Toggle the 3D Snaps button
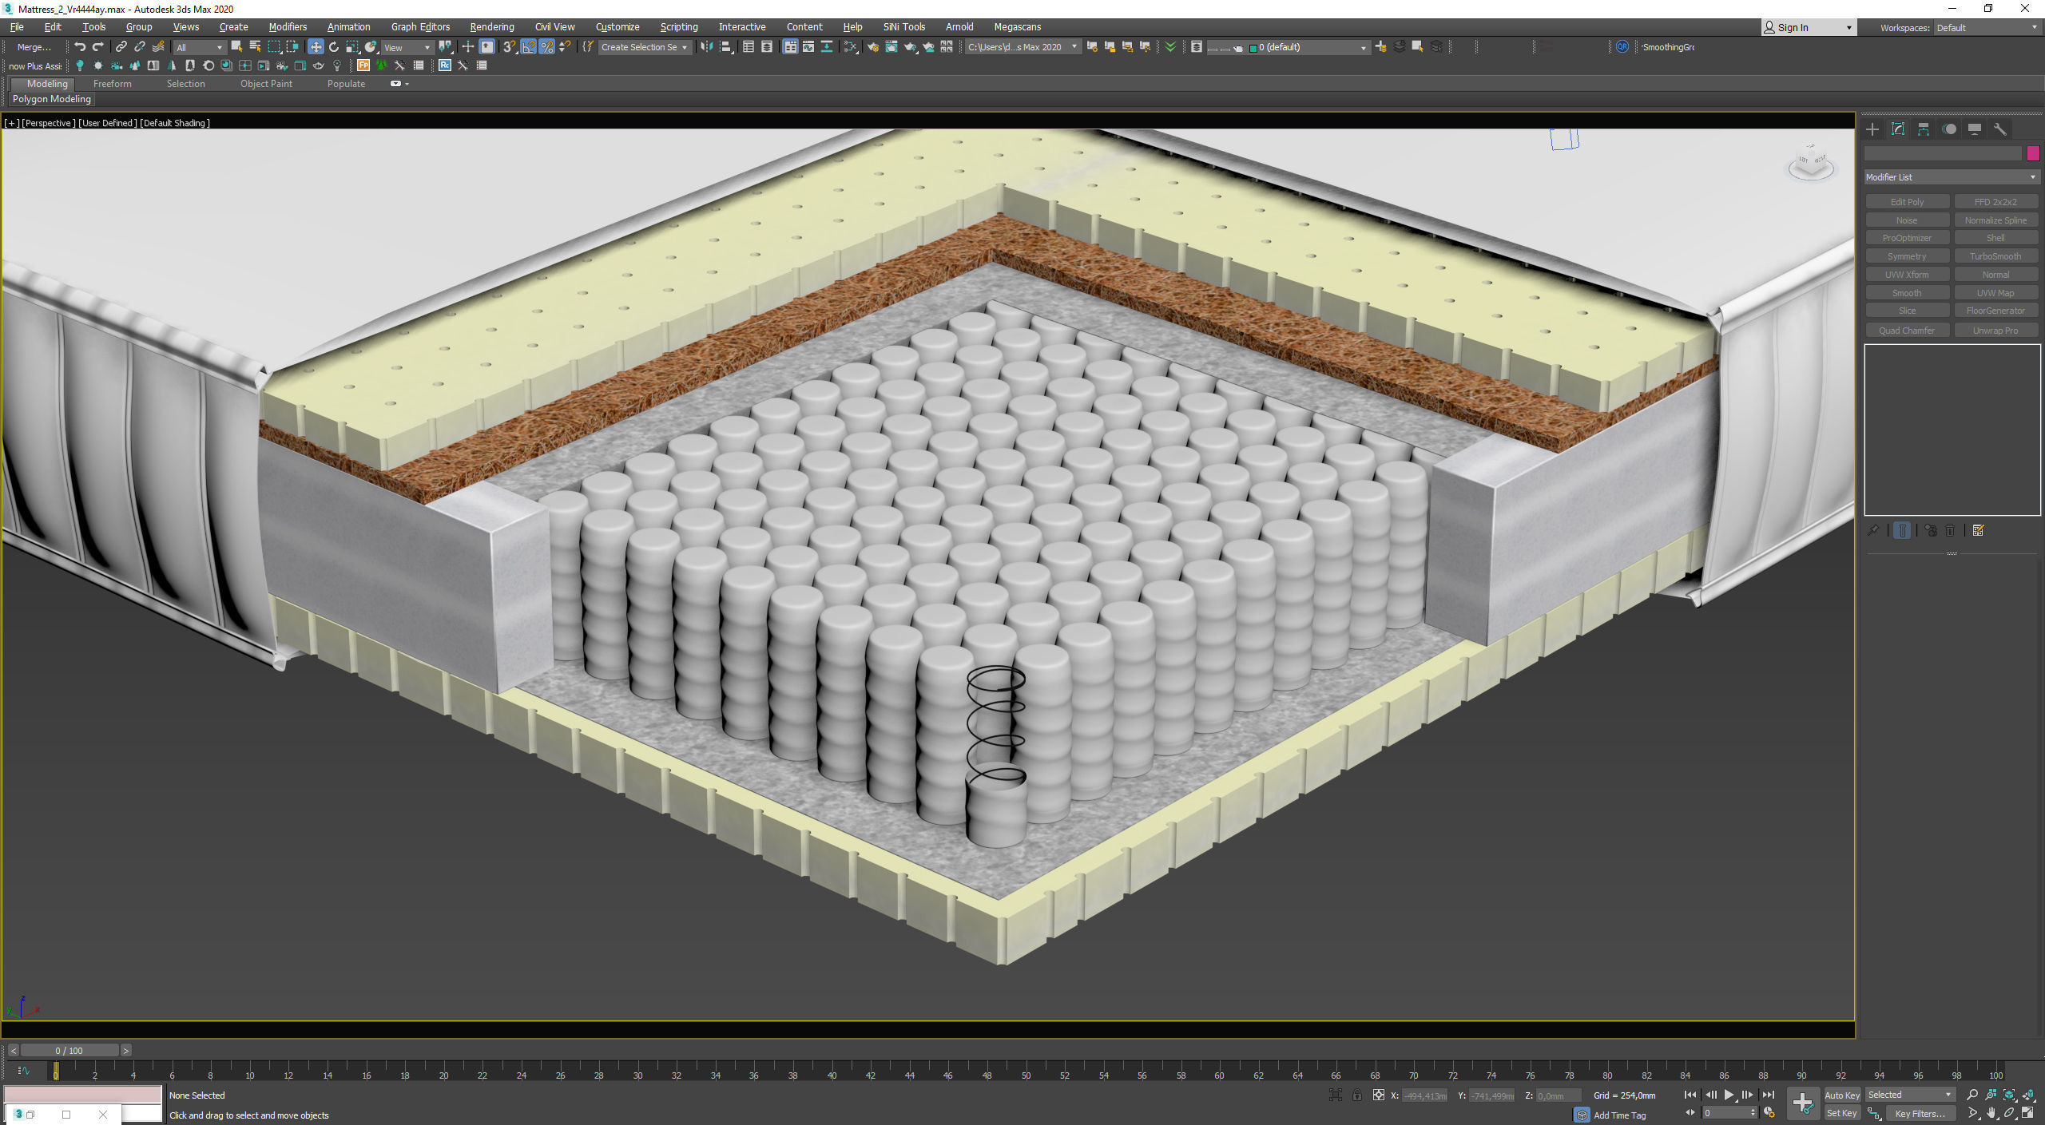2045x1125 pixels. [x=509, y=47]
